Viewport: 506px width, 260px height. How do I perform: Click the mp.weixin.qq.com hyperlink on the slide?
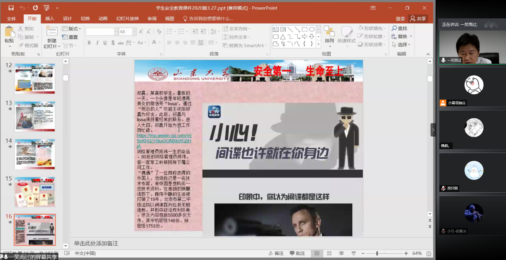(x=164, y=141)
